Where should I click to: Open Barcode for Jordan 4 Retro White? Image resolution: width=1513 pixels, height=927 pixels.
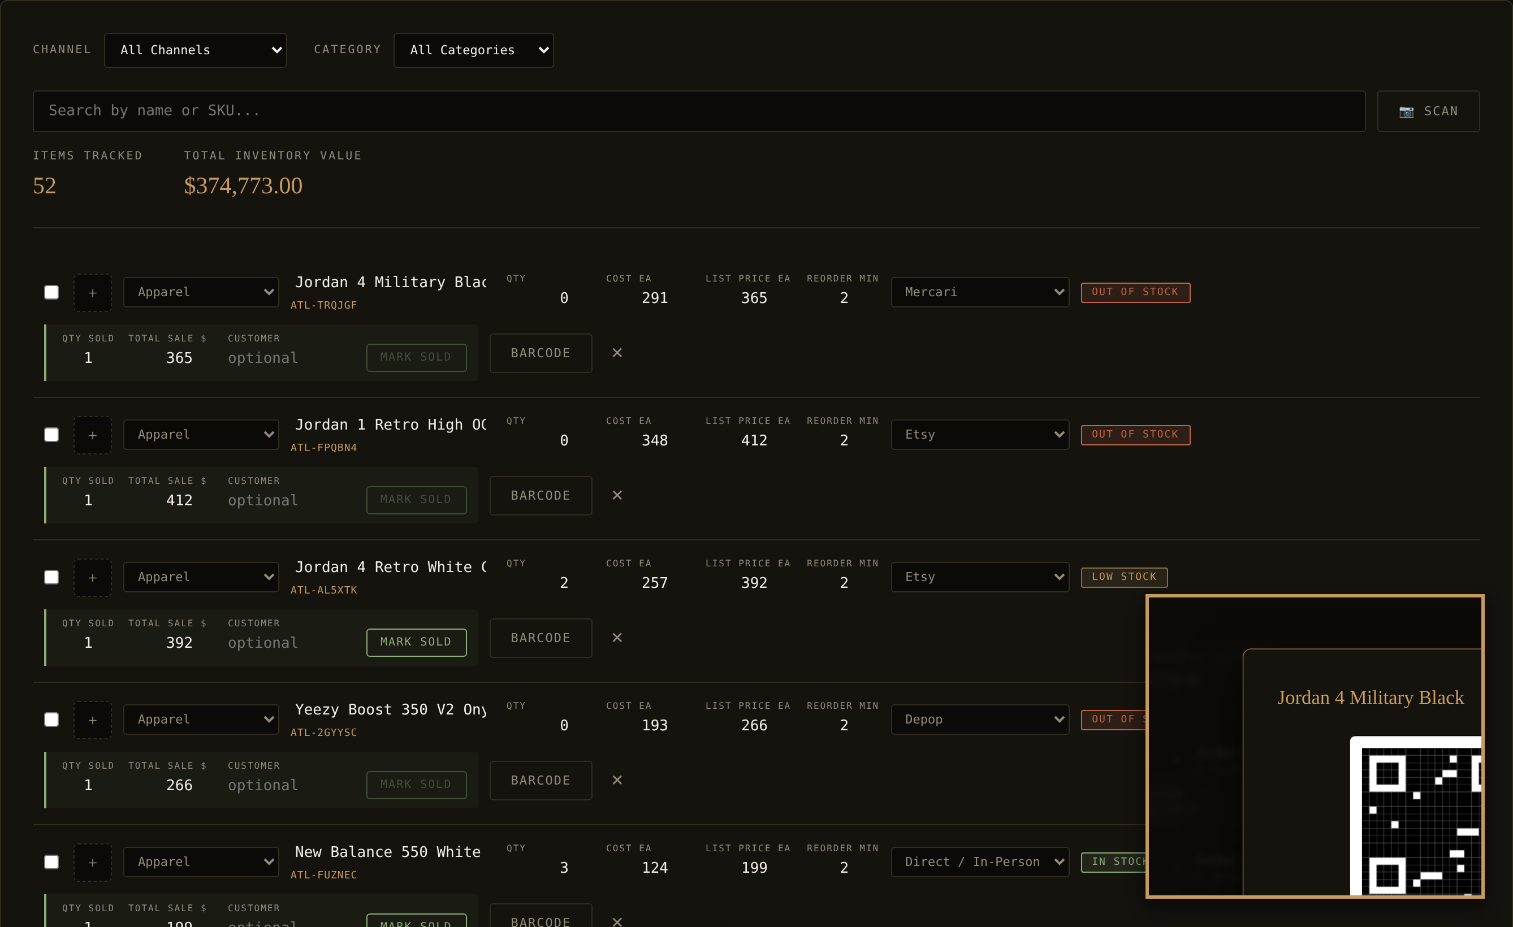coord(541,638)
